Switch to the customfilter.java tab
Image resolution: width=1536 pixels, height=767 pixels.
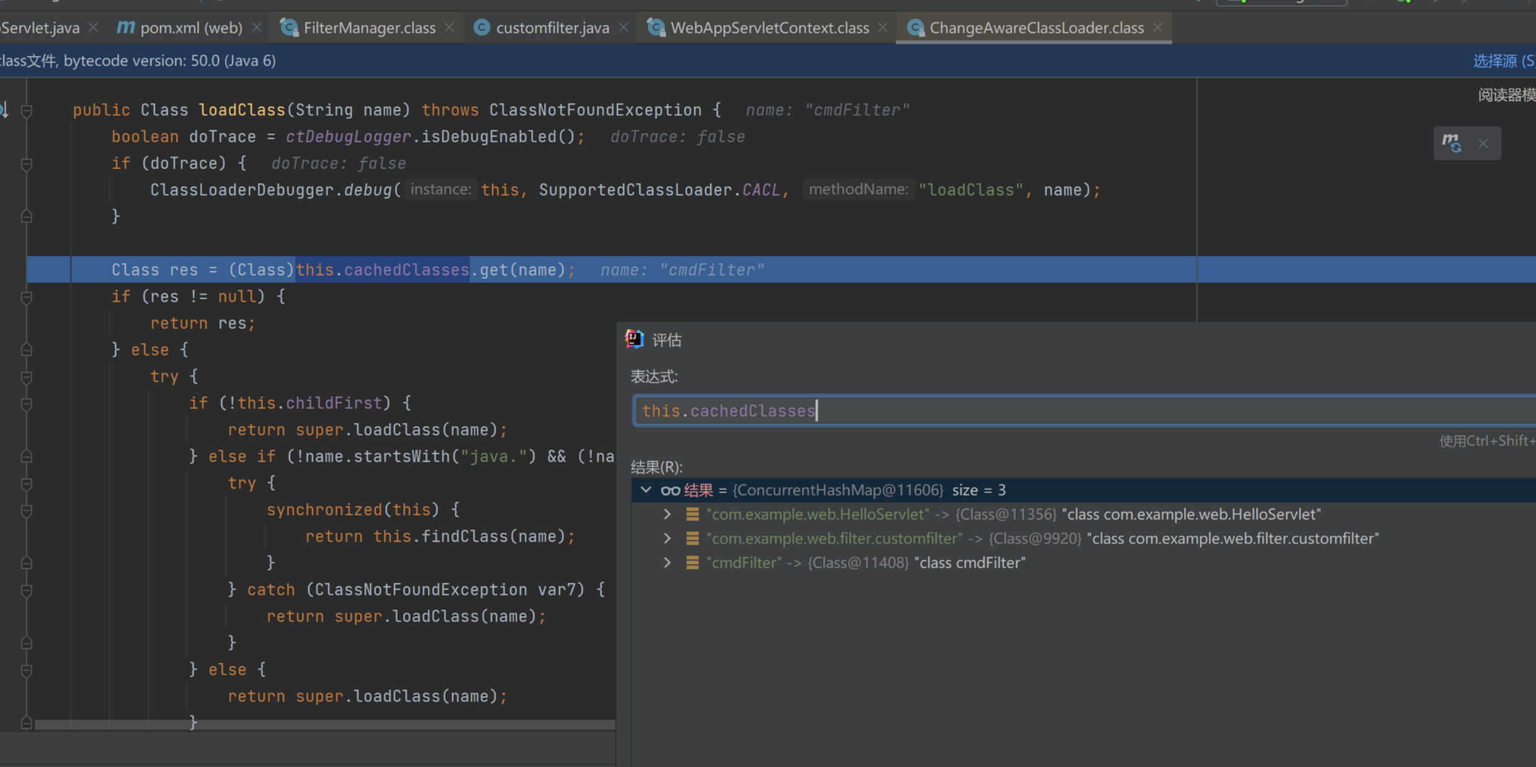coord(551,28)
